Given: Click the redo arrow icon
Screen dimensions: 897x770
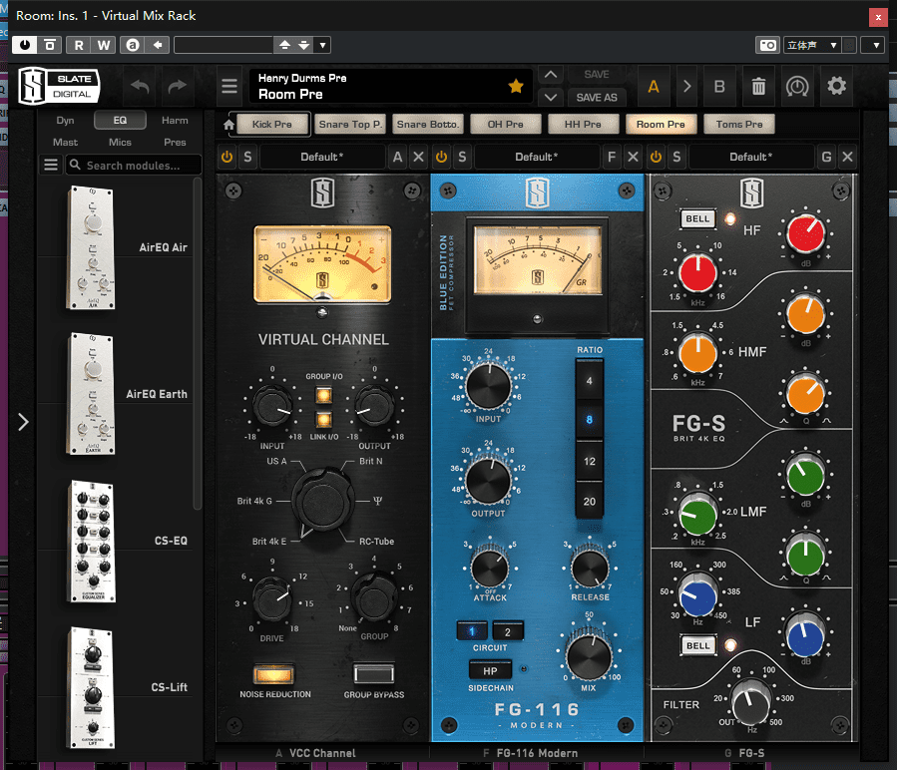Looking at the screenshot, I should (178, 87).
